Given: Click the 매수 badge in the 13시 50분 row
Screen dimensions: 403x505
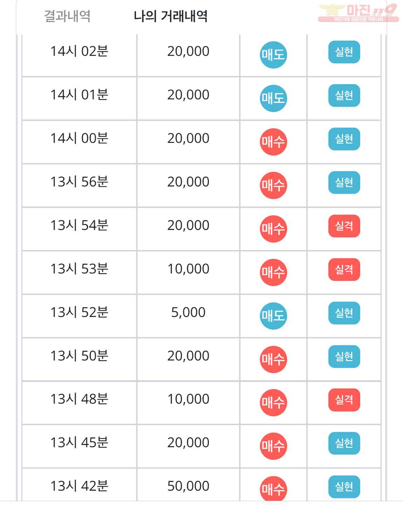Looking at the screenshot, I should (x=273, y=359).
